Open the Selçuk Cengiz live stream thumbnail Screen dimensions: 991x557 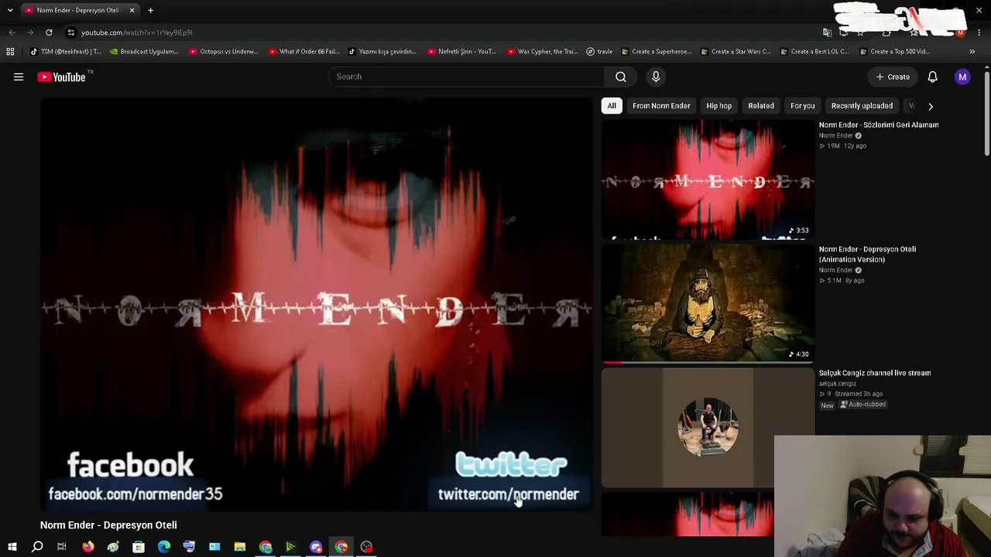point(708,427)
